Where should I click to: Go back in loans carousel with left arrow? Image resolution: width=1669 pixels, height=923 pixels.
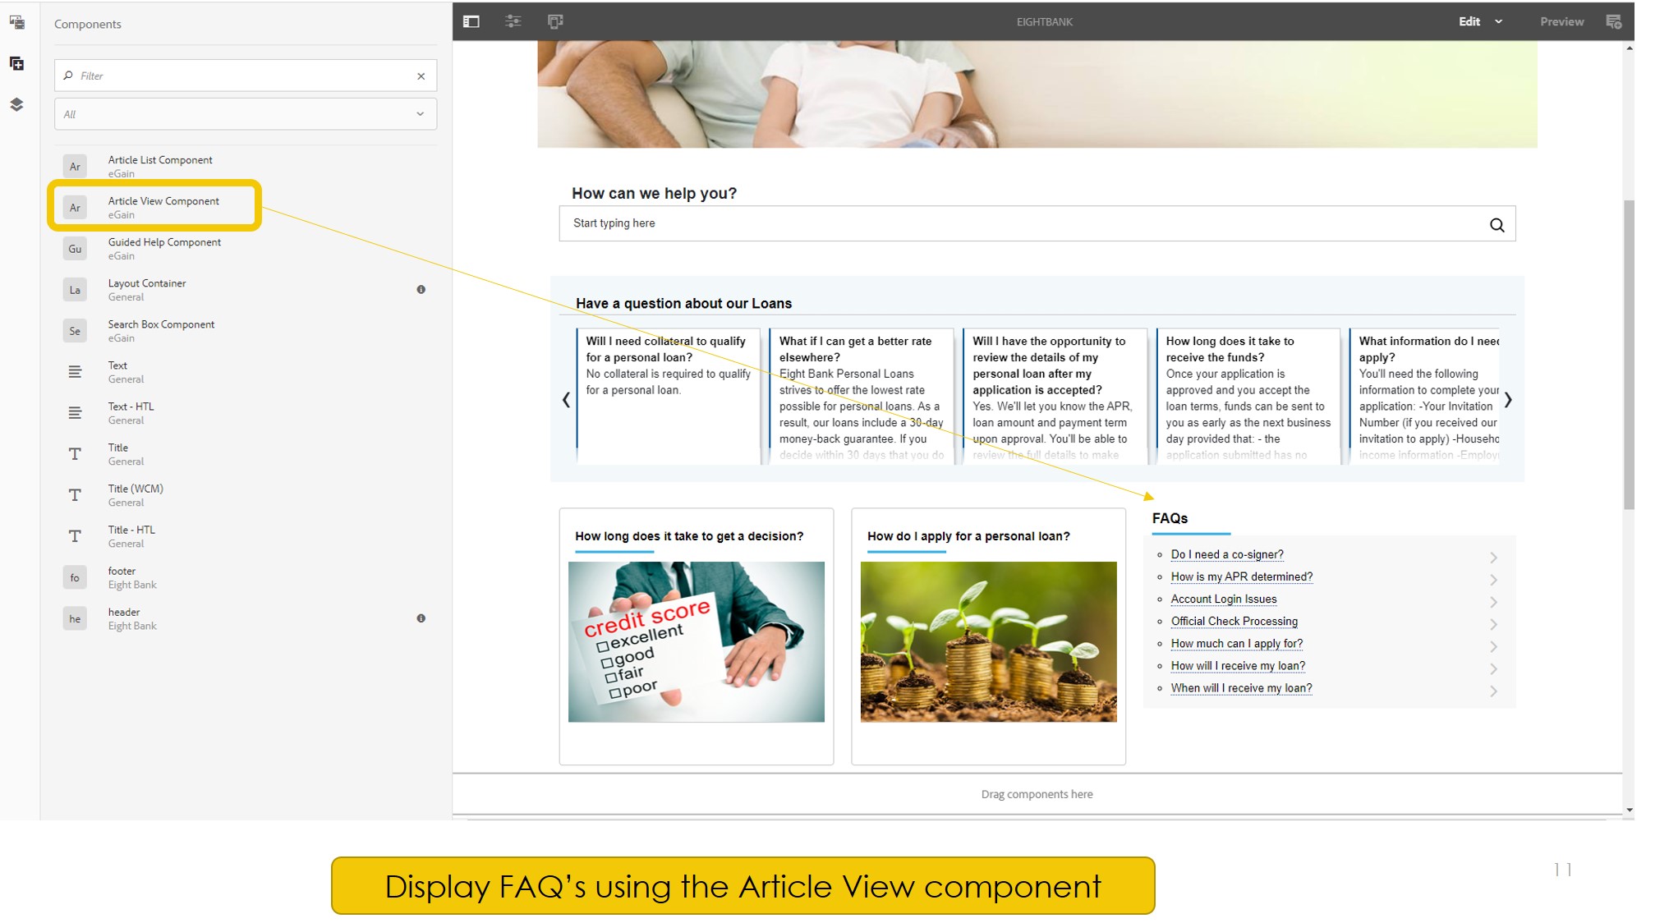coord(566,401)
